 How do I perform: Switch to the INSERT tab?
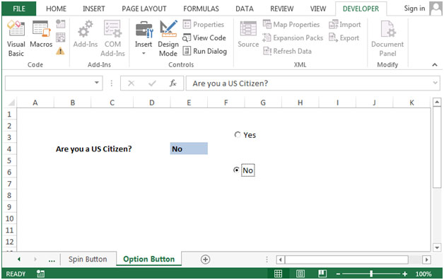(94, 8)
